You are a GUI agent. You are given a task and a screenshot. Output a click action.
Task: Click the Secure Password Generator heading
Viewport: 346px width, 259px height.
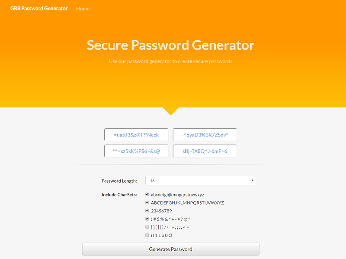pos(171,45)
